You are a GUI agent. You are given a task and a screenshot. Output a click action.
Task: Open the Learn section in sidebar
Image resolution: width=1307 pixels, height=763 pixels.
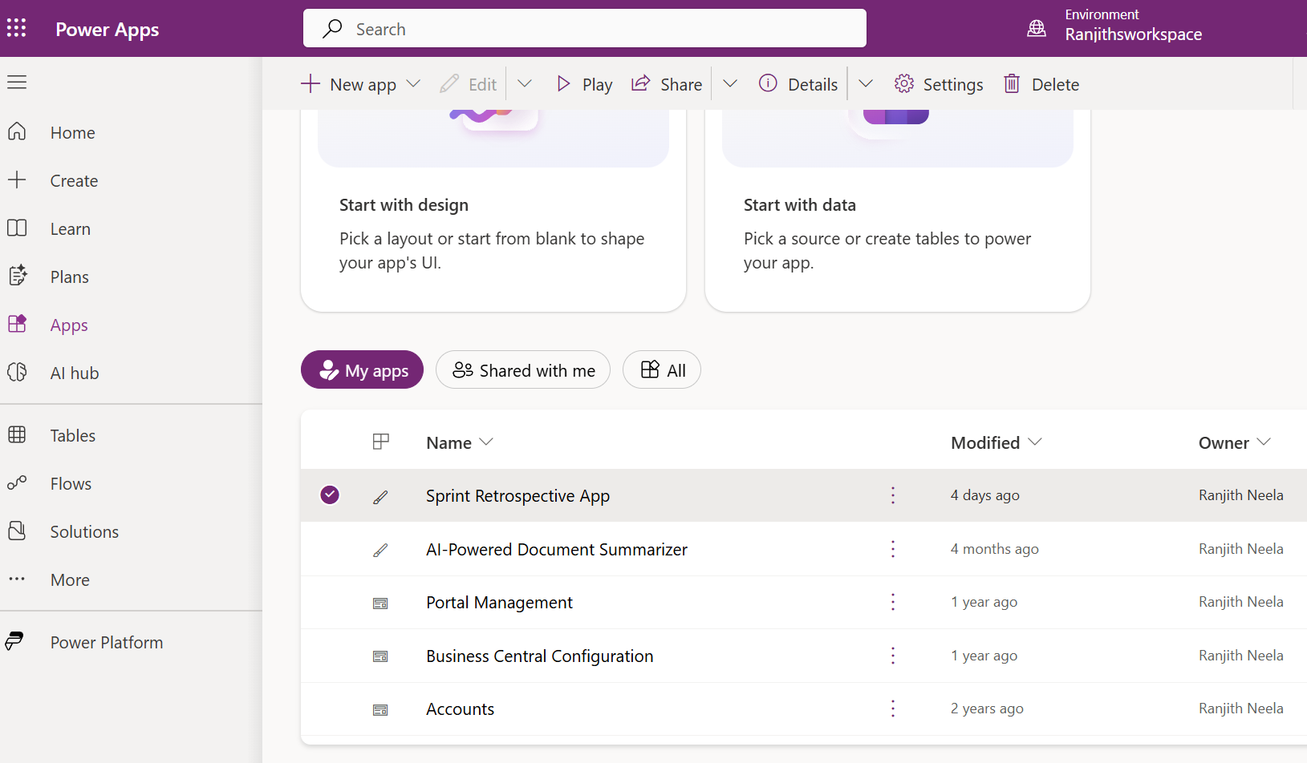coord(70,228)
